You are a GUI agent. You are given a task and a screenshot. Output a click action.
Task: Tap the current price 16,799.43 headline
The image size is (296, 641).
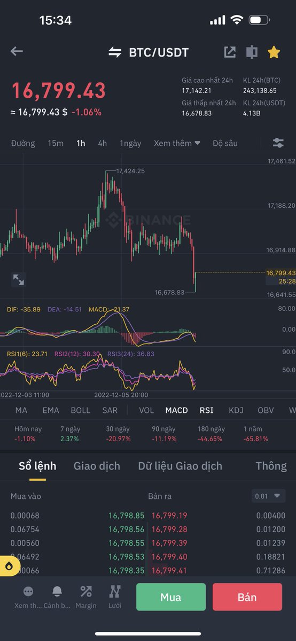pyautogui.click(x=59, y=91)
